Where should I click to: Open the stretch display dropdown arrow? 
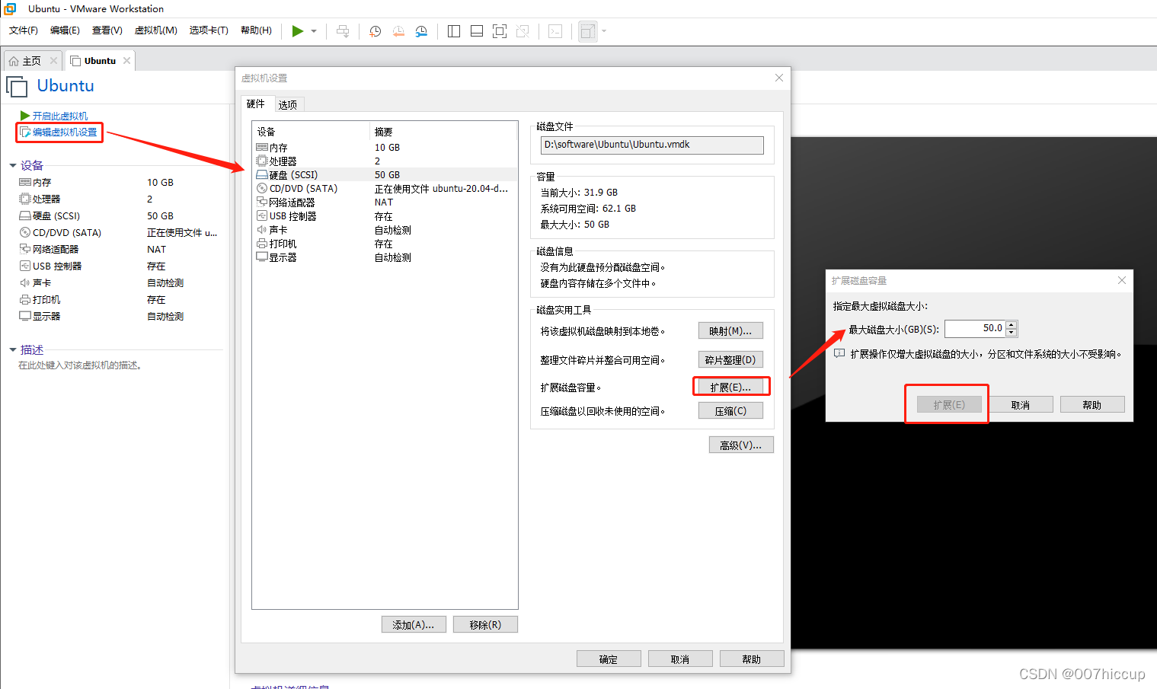click(x=604, y=31)
